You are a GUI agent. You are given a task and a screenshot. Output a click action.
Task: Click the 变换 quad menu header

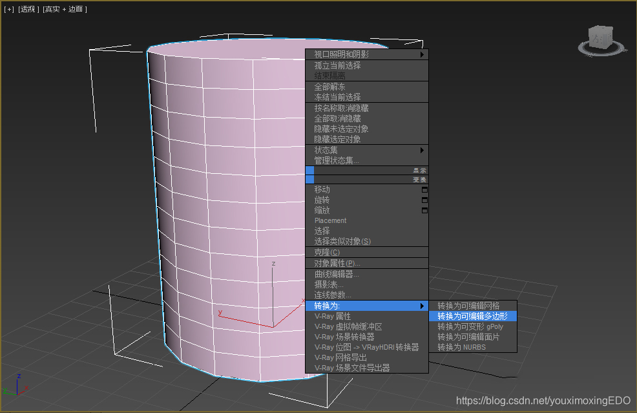click(367, 180)
